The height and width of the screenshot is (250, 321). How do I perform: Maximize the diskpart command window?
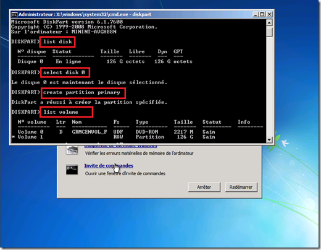pyautogui.click(x=262, y=14)
